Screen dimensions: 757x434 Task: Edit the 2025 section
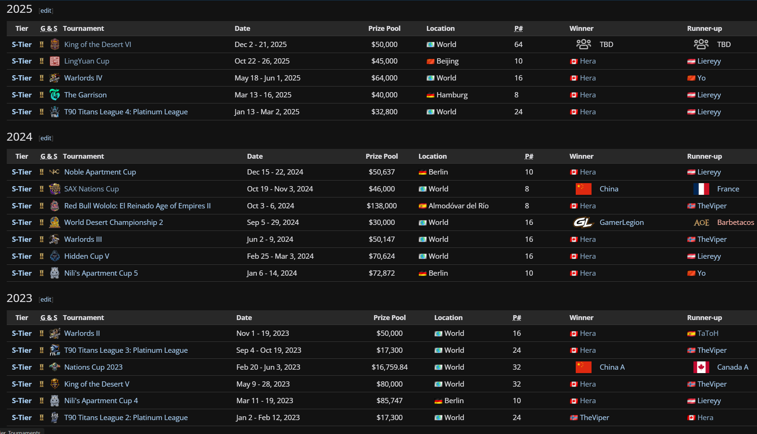(x=46, y=11)
